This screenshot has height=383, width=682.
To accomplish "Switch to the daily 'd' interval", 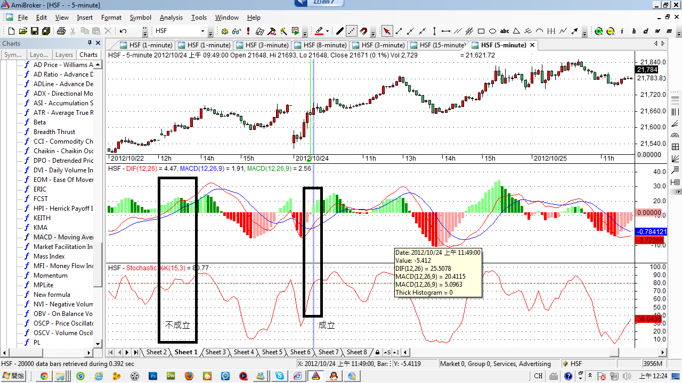I will click(x=646, y=31).
